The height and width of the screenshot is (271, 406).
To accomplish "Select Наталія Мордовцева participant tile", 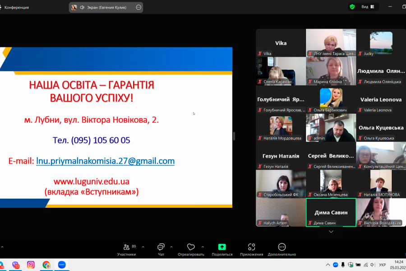I will 281,127.
